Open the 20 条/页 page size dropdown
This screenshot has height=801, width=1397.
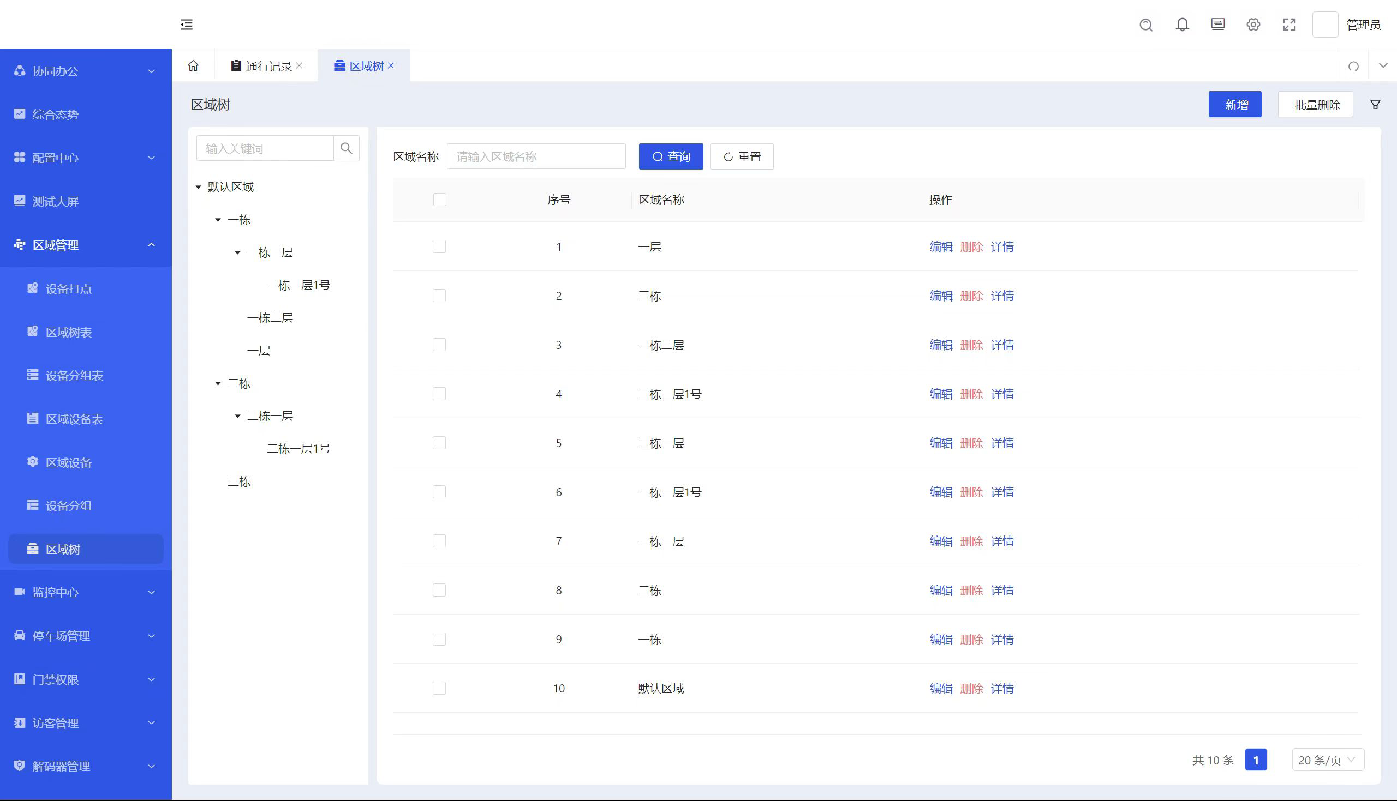coord(1328,760)
